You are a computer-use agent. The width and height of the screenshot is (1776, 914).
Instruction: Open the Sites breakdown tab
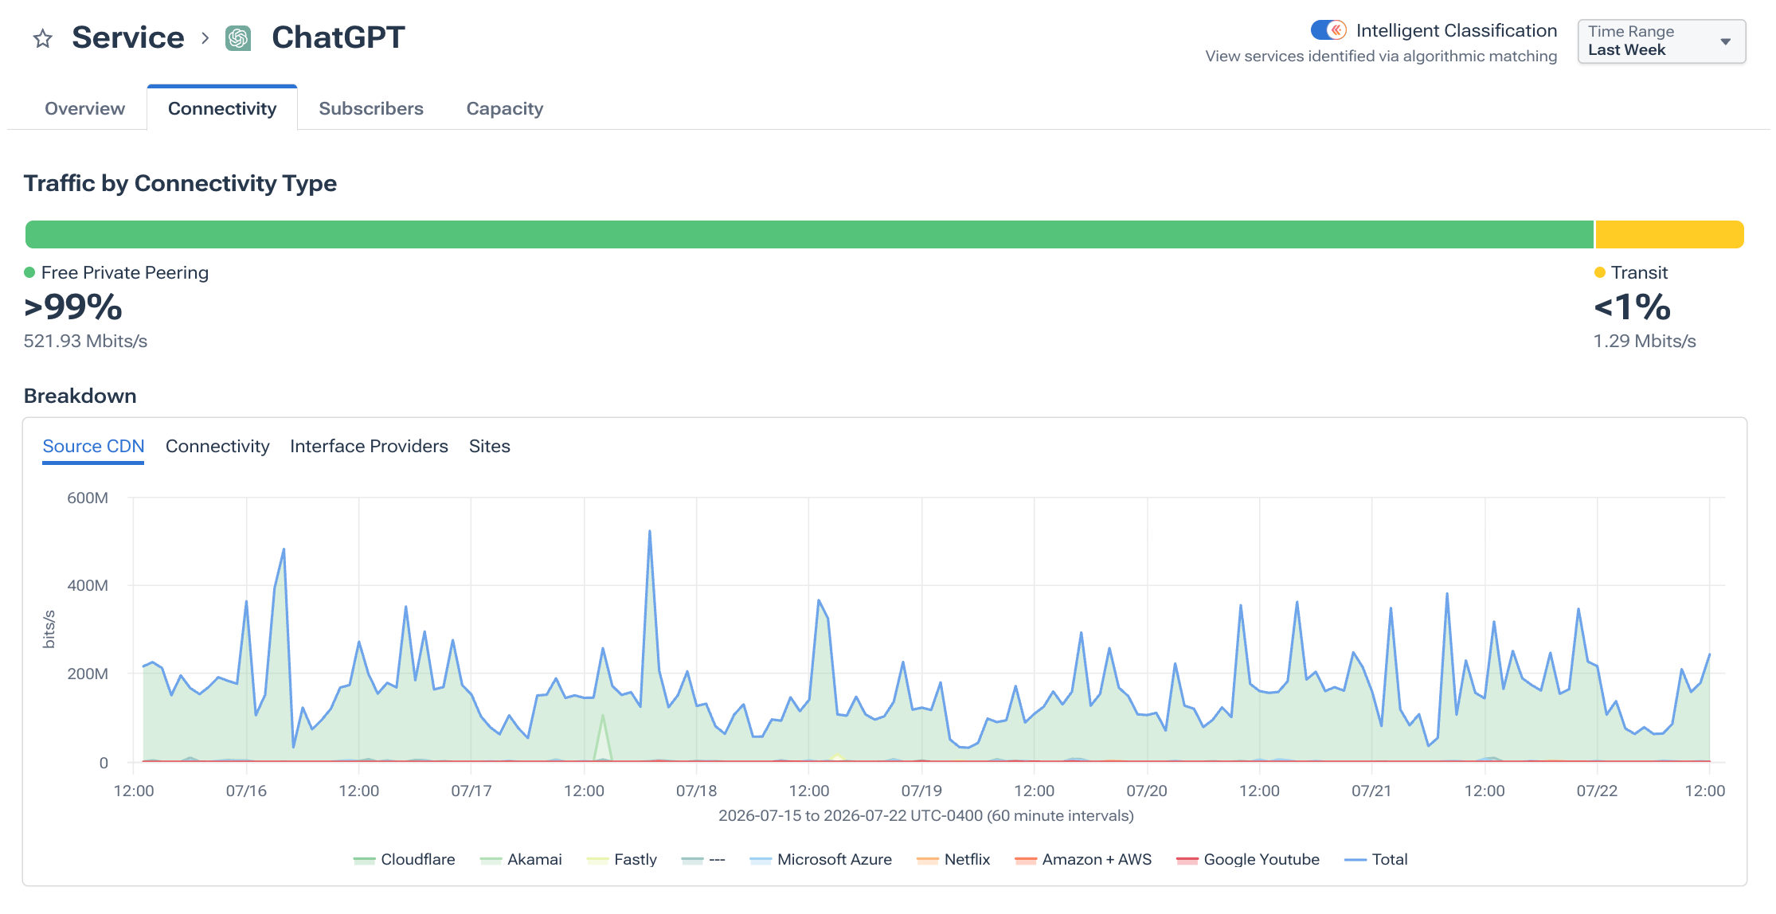[489, 446]
